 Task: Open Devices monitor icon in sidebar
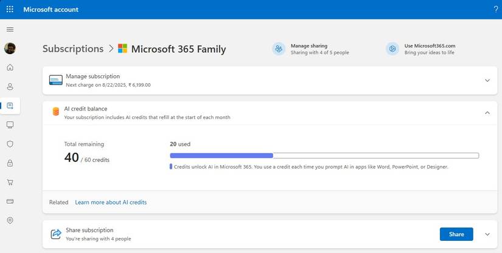[10, 125]
